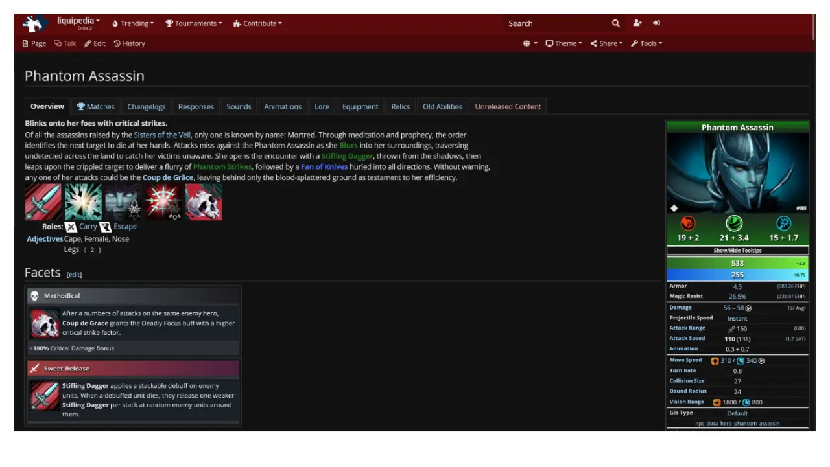Click the Methodical facet skull header icon
This screenshot has height=467, width=830.
click(35, 296)
